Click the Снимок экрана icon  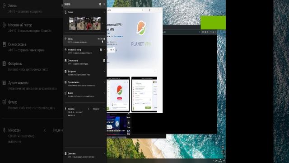[65, 60]
